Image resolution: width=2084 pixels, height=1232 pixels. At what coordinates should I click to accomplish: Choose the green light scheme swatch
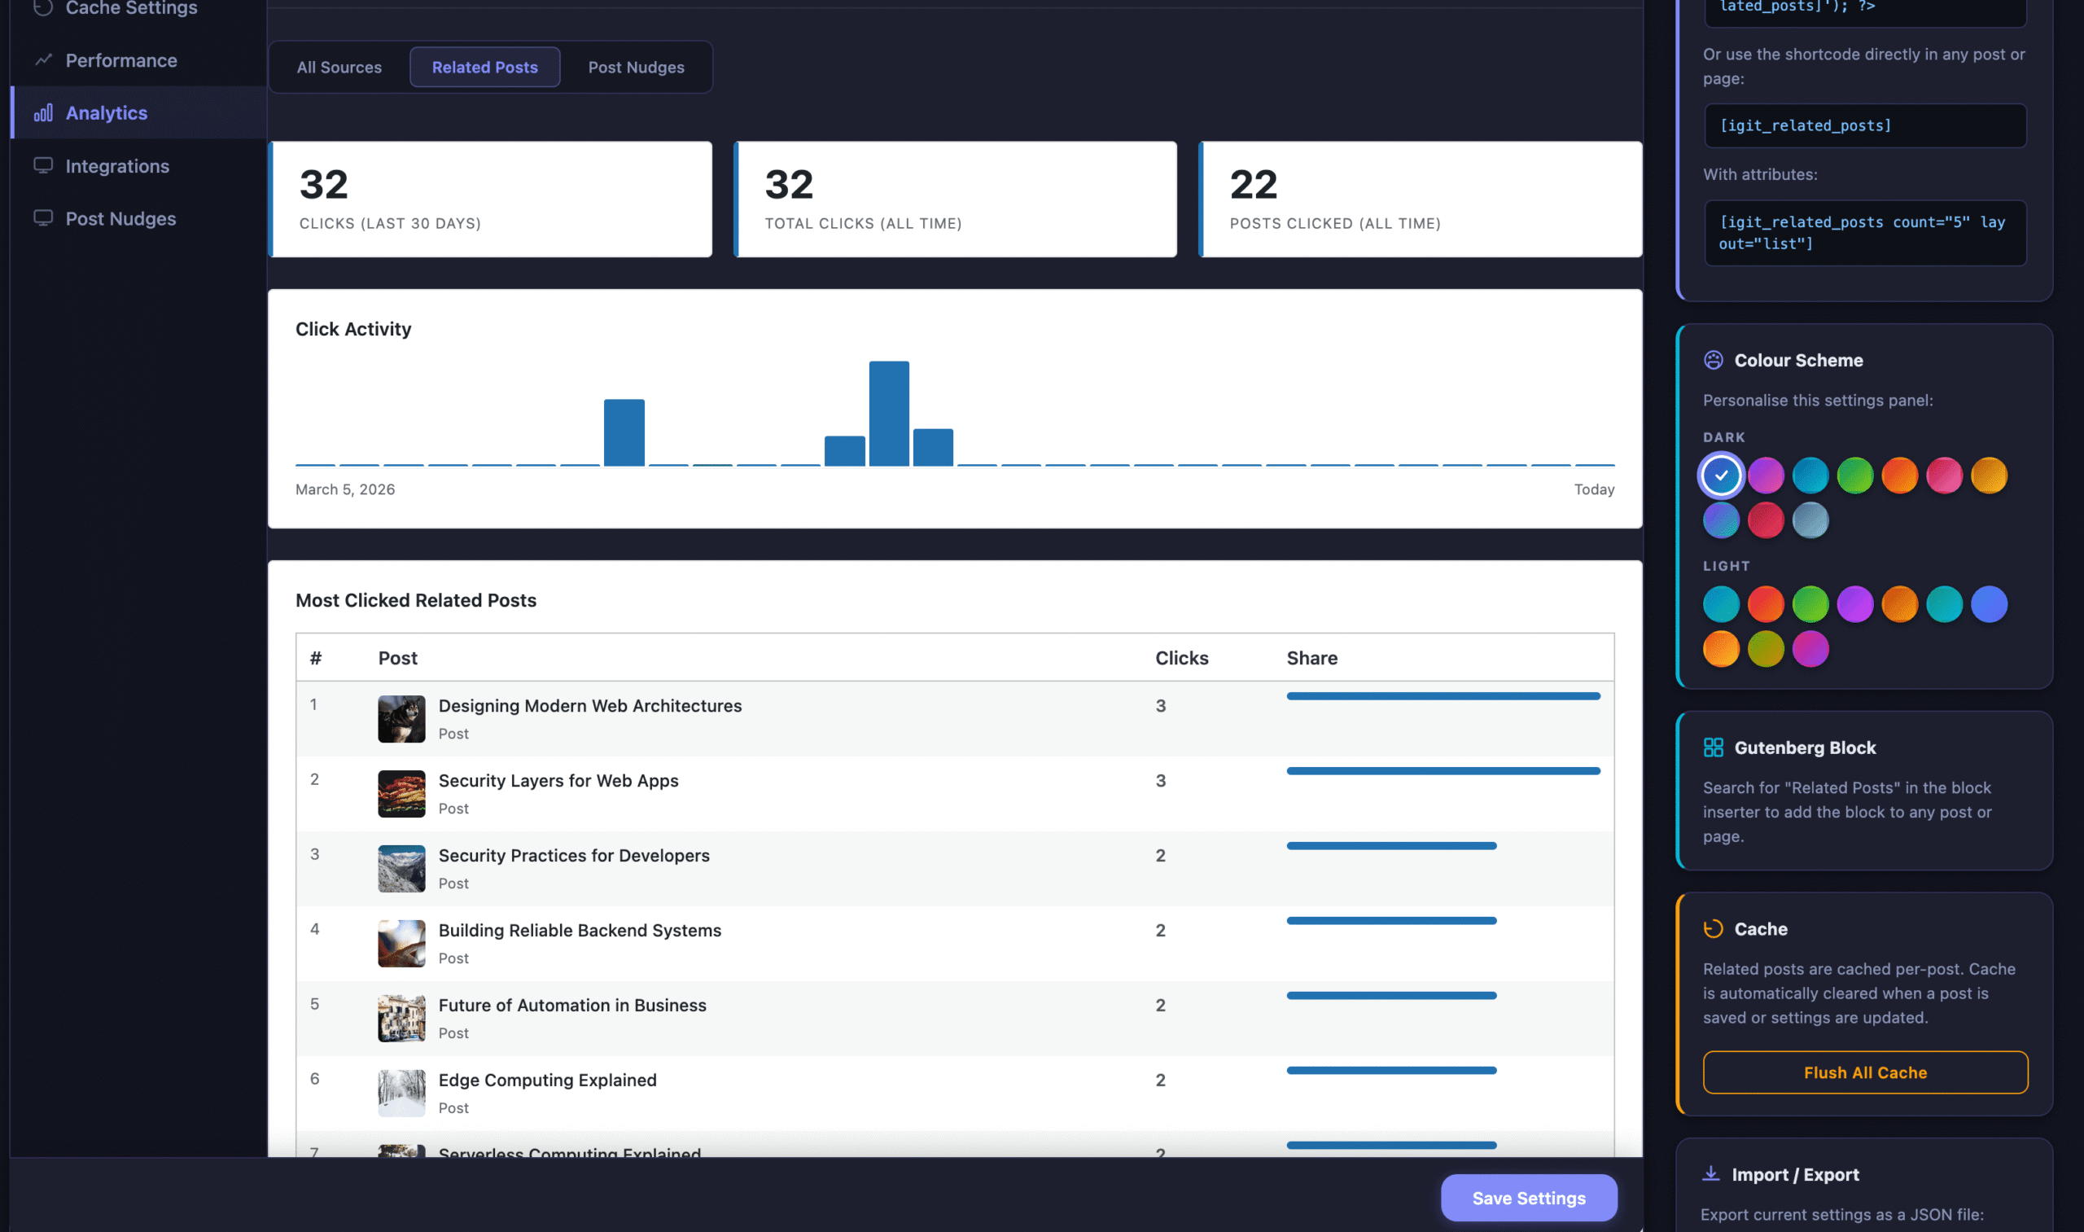click(1810, 603)
